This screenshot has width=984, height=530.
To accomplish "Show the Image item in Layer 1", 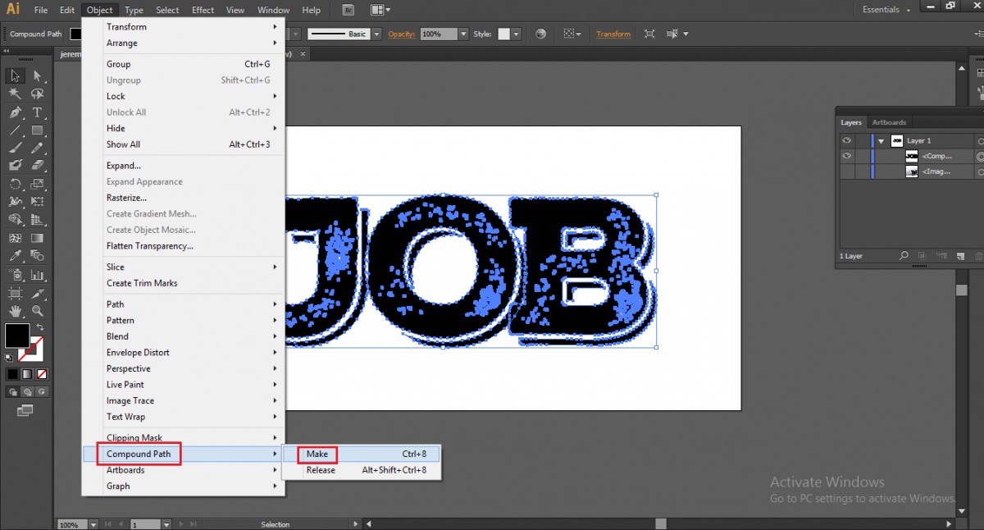I will [x=846, y=172].
